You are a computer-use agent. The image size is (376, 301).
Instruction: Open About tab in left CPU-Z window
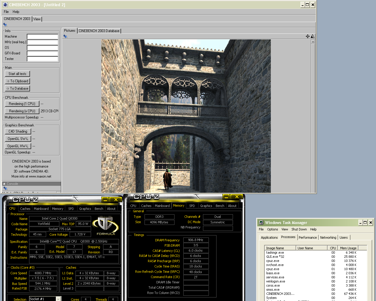111,209
